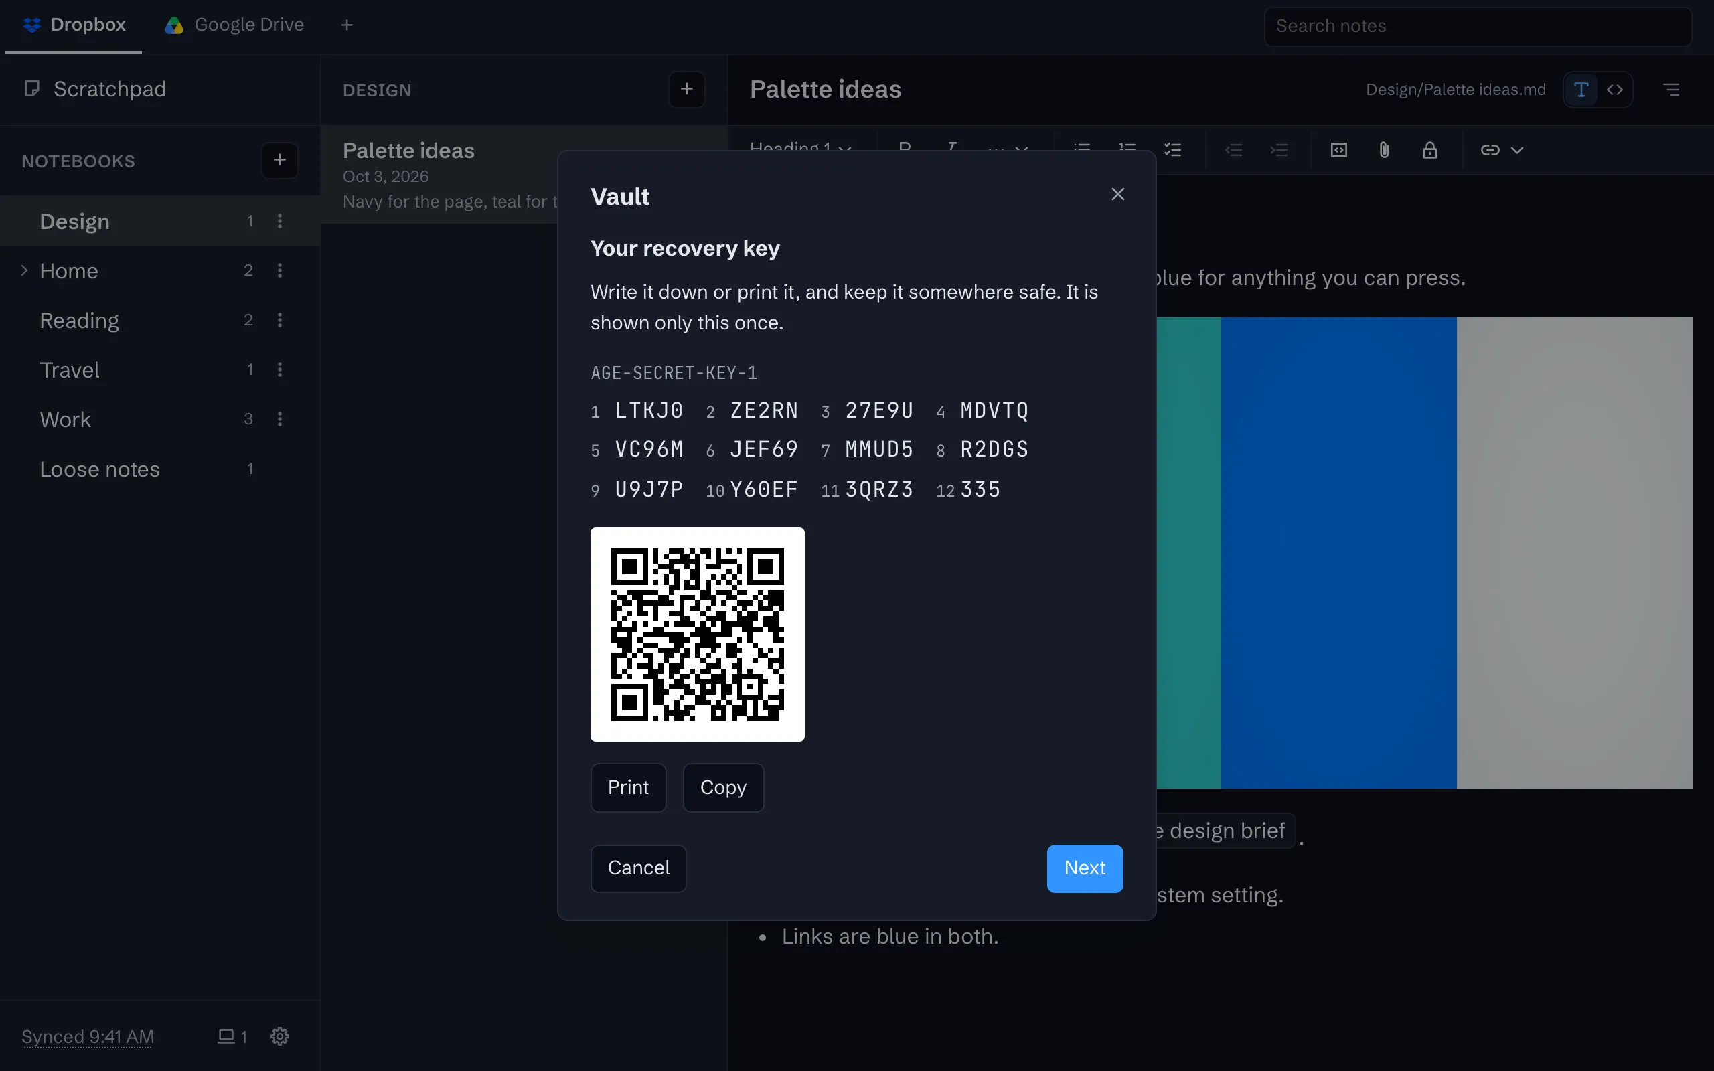Close the Vault dialog with the X

point(1117,194)
